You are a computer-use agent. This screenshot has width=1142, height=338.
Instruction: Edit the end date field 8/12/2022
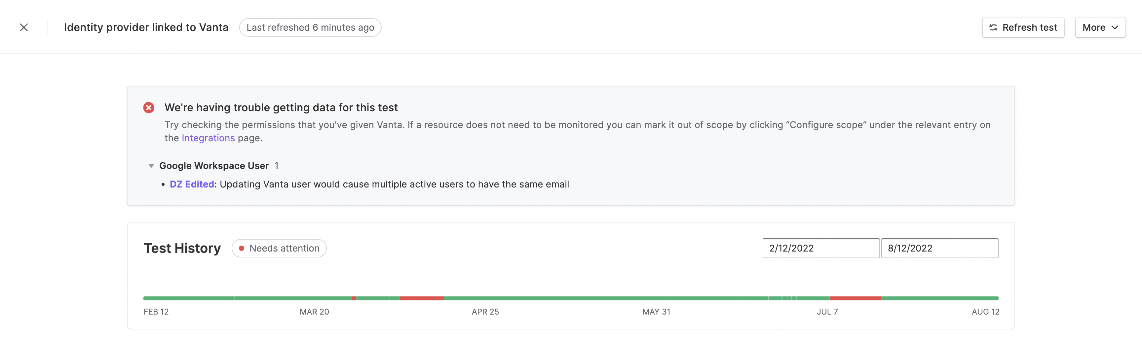pos(939,248)
